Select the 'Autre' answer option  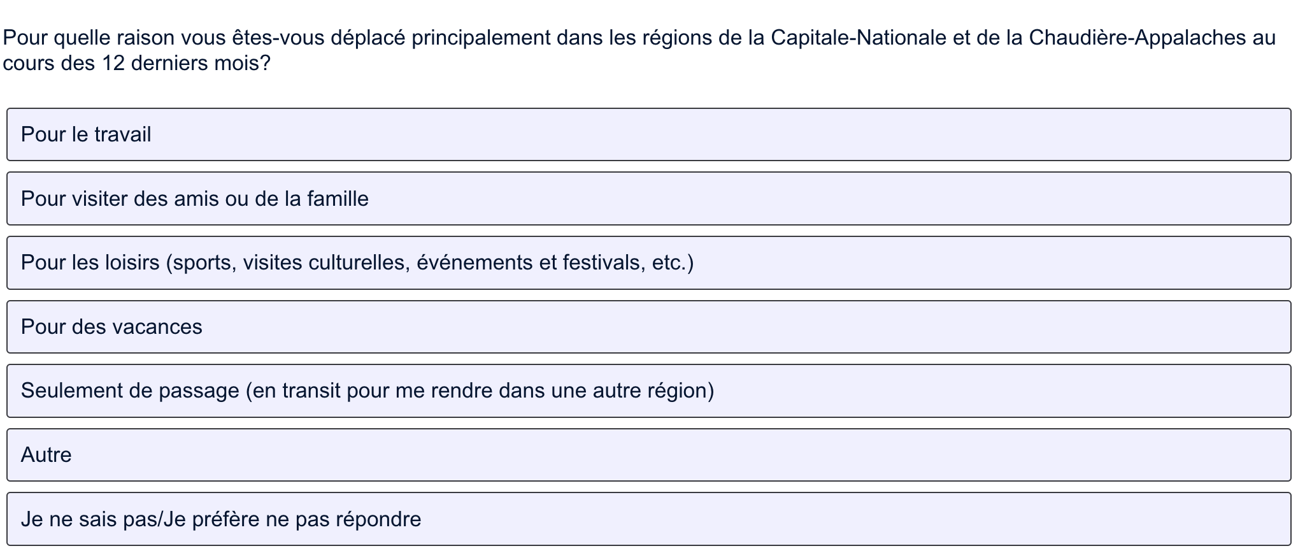pos(648,455)
